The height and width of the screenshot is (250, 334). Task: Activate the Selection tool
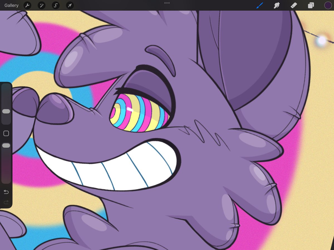pos(56,5)
